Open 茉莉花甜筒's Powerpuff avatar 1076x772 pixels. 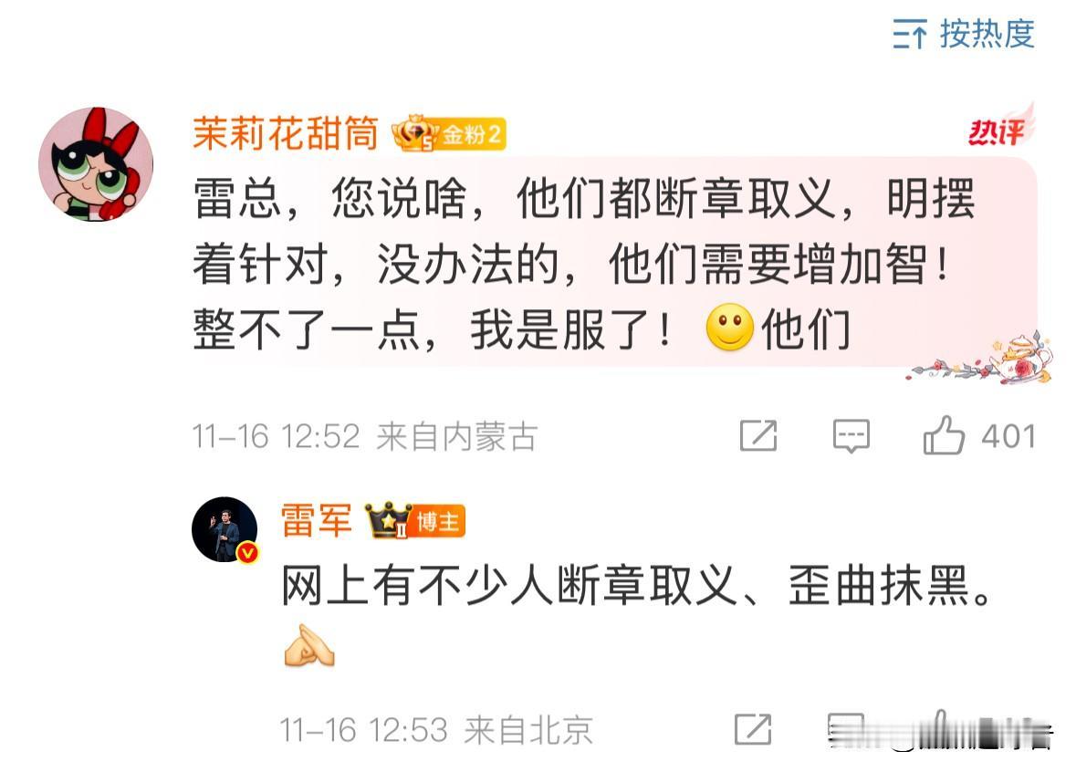(96, 163)
